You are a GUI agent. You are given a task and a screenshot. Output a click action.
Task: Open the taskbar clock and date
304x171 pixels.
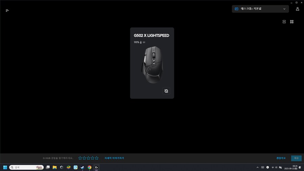coord(290,167)
